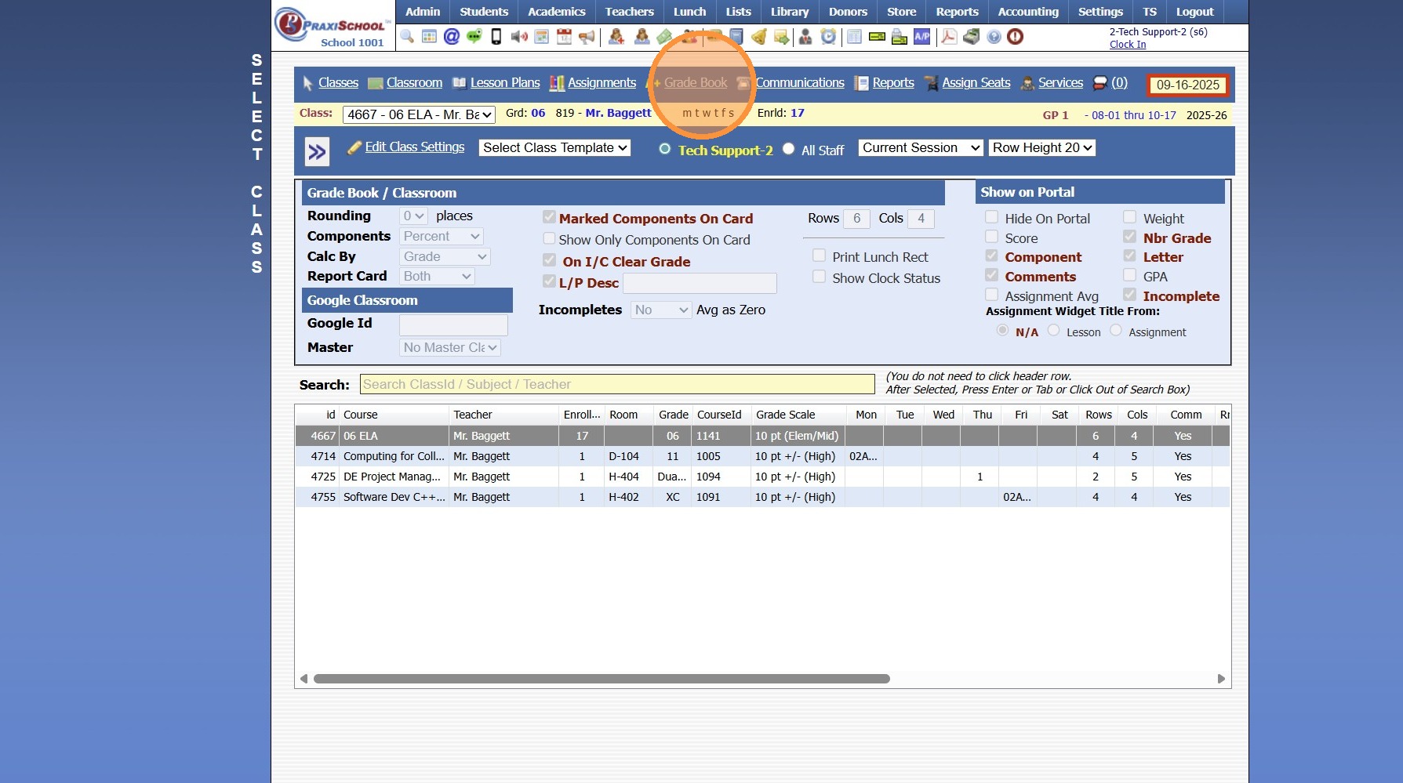The height and width of the screenshot is (783, 1403).
Task: Click the horizontal scrollbar of the class table
Action: 602,679
